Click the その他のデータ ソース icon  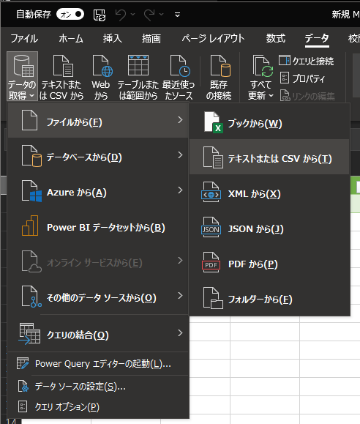point(31,297)
